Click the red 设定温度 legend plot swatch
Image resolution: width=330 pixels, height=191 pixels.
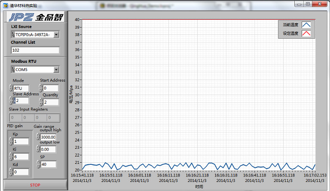306,34
